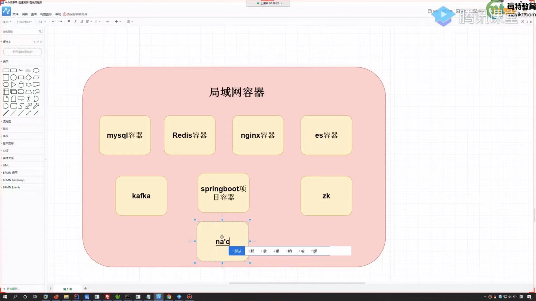Open the 文件 menu
The image size is (536, 301).
[x=15, y=14]
